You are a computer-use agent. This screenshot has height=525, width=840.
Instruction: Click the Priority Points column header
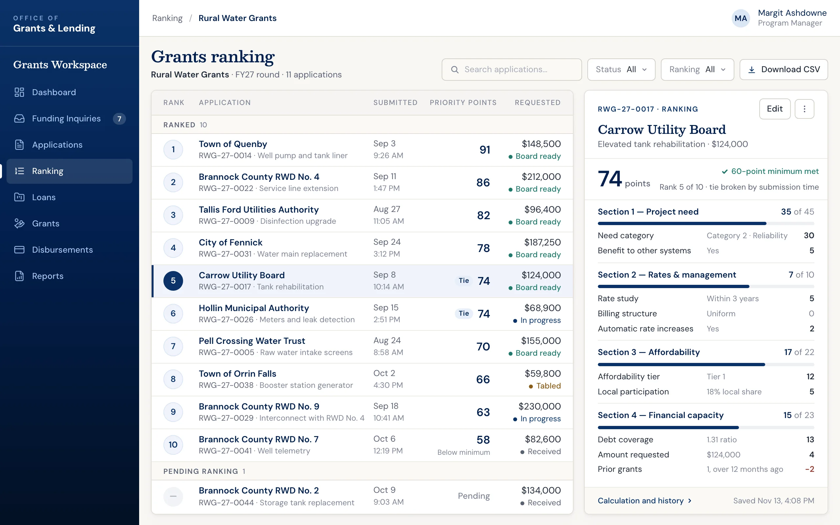click(463, 102)
